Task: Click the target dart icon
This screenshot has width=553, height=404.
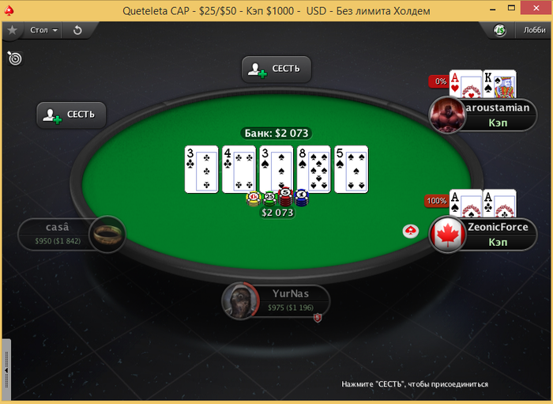Action: click(x=15, y=59)
